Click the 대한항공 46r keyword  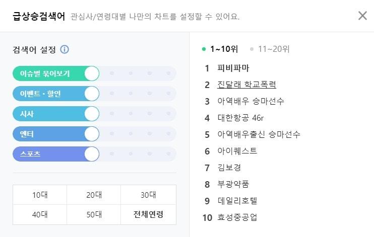point(240,118)
